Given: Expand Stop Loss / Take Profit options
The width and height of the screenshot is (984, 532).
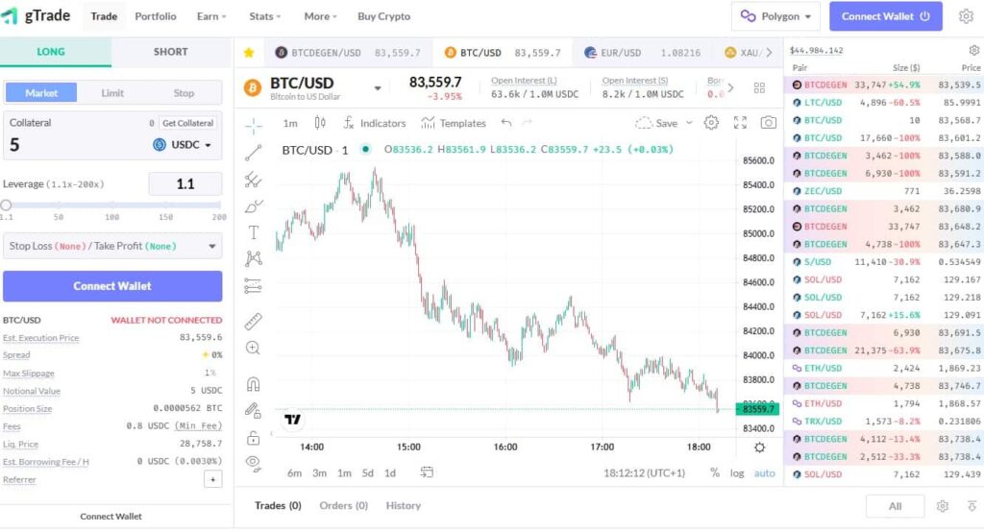Looking at the screenshot, I should pyautogui.click(x=112, y=246).
